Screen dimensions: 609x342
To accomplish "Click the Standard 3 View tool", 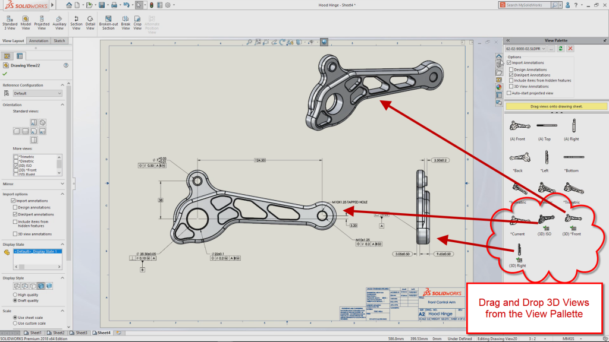I will (x=10, y=23).
